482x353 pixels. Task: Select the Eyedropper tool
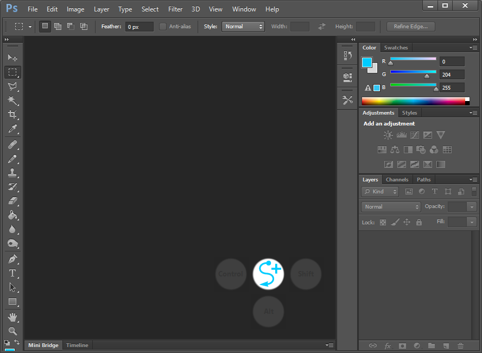coord(12,129)
